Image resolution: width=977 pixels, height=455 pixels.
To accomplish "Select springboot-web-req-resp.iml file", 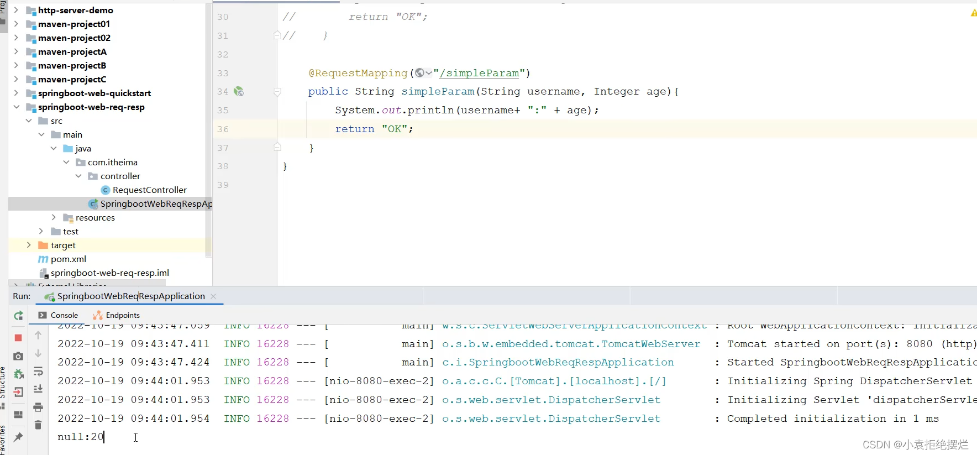I will 110,273.
